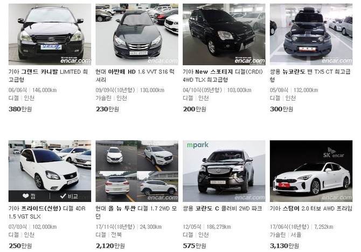Click the 3,130만원 price of 스팅어

[284, 246]
